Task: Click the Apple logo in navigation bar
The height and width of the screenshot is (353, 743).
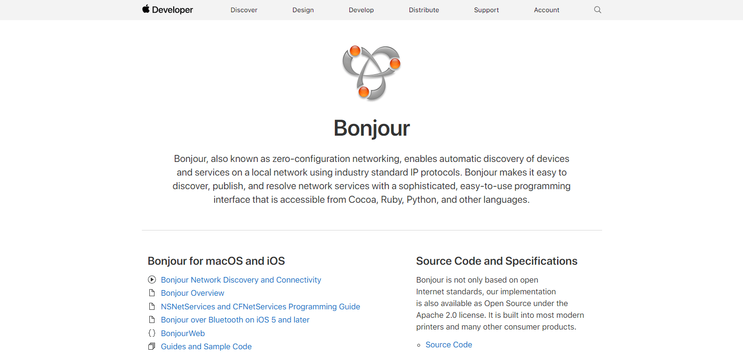Action: (x=146, y=9)
